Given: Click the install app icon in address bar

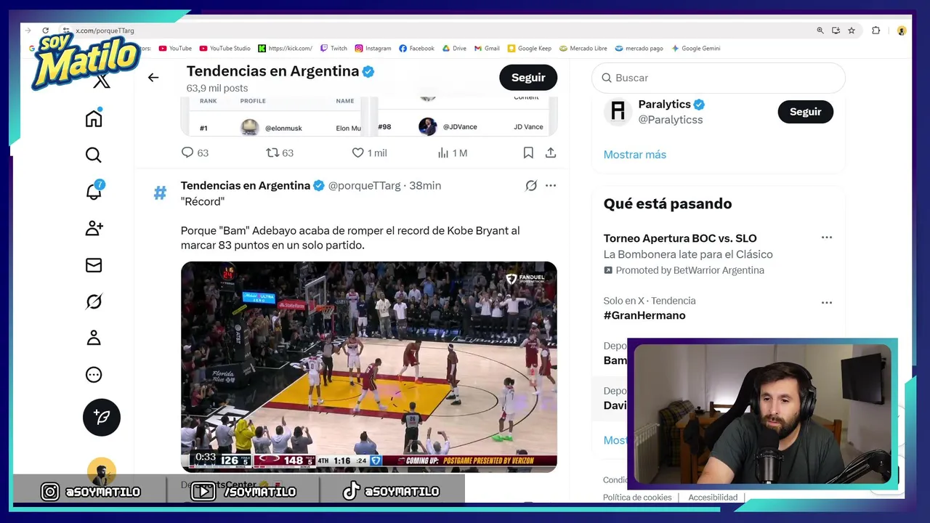Looking at the screenshot, I should pyautogui.click(x=836, y=31).
